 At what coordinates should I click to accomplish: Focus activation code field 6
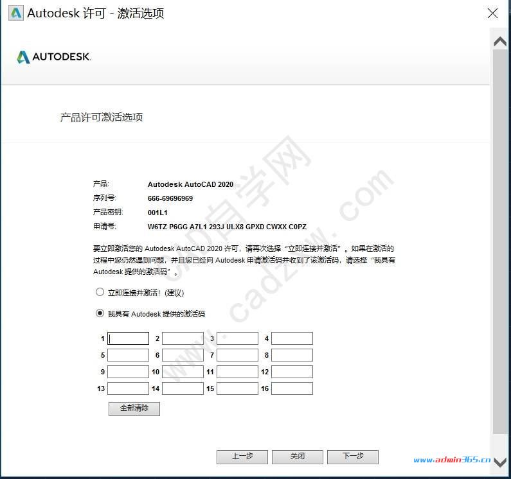click(x=183, y=355)
